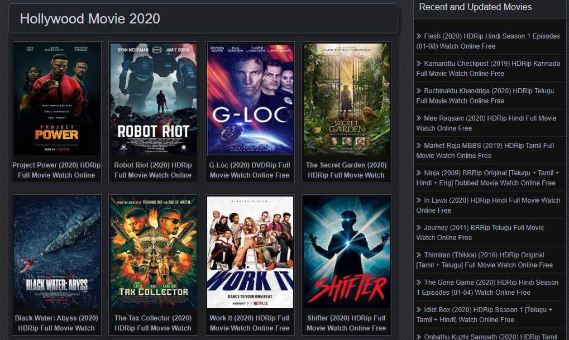The width and height of the screenshot is (569, 340).
Task: Open the G-Loc movie poster
Action: 250,99
